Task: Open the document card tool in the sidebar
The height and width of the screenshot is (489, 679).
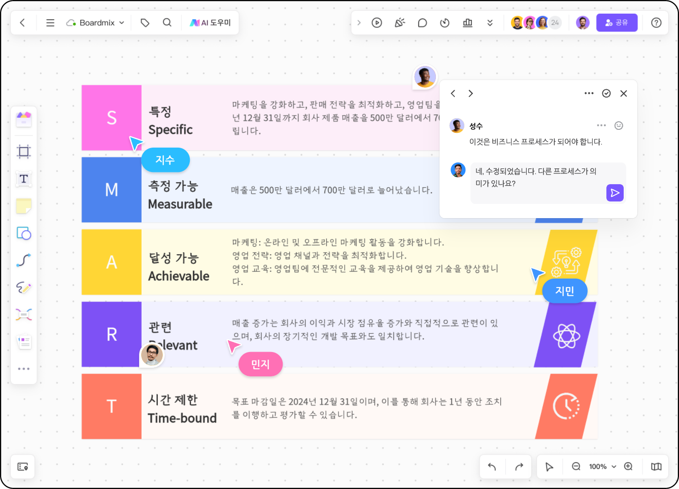Action: click(x=24, y=342)
